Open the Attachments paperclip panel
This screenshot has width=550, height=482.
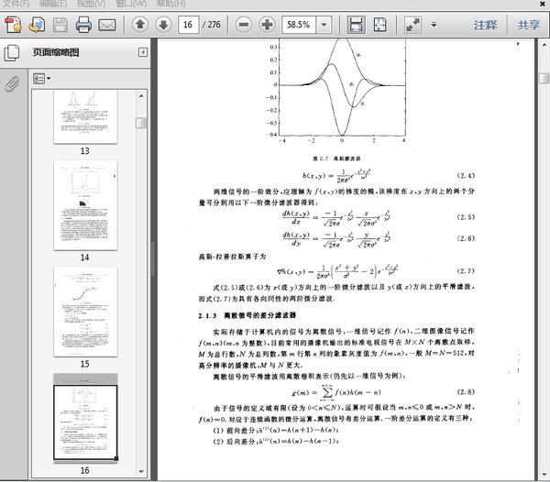click(13, 83)
